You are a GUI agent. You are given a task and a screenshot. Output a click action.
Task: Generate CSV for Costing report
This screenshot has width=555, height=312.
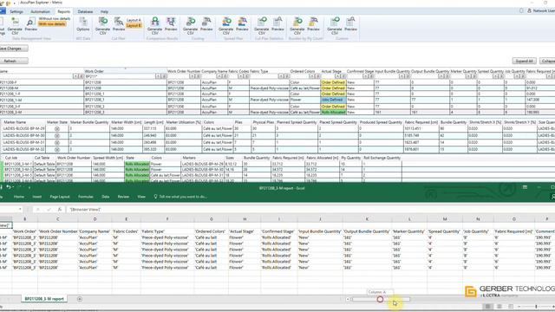191,26
